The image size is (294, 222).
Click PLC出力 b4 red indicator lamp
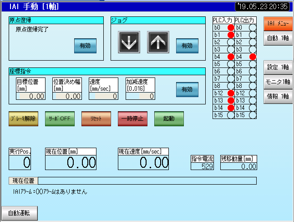(x=253, y=57)
